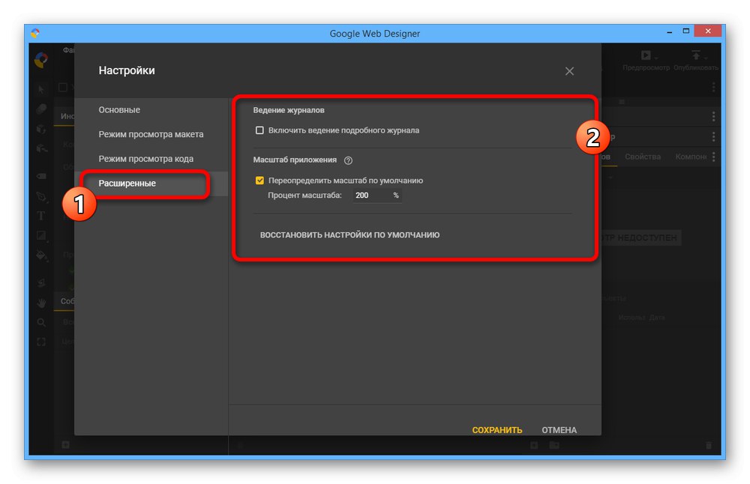The width and height of the screenshot is (750, 484).
Task: Select the Paint bucket tool
Action: pyautogui.click(x=41, y=255)
